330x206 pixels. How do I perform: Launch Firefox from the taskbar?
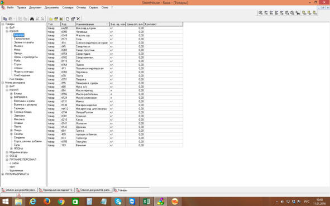click(47, 202)
